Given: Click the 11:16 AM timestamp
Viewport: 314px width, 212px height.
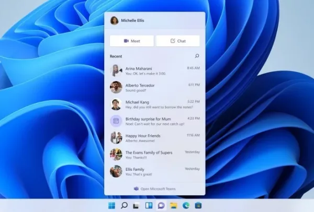Looking at the screenshot, I should [x=193, y=135].
